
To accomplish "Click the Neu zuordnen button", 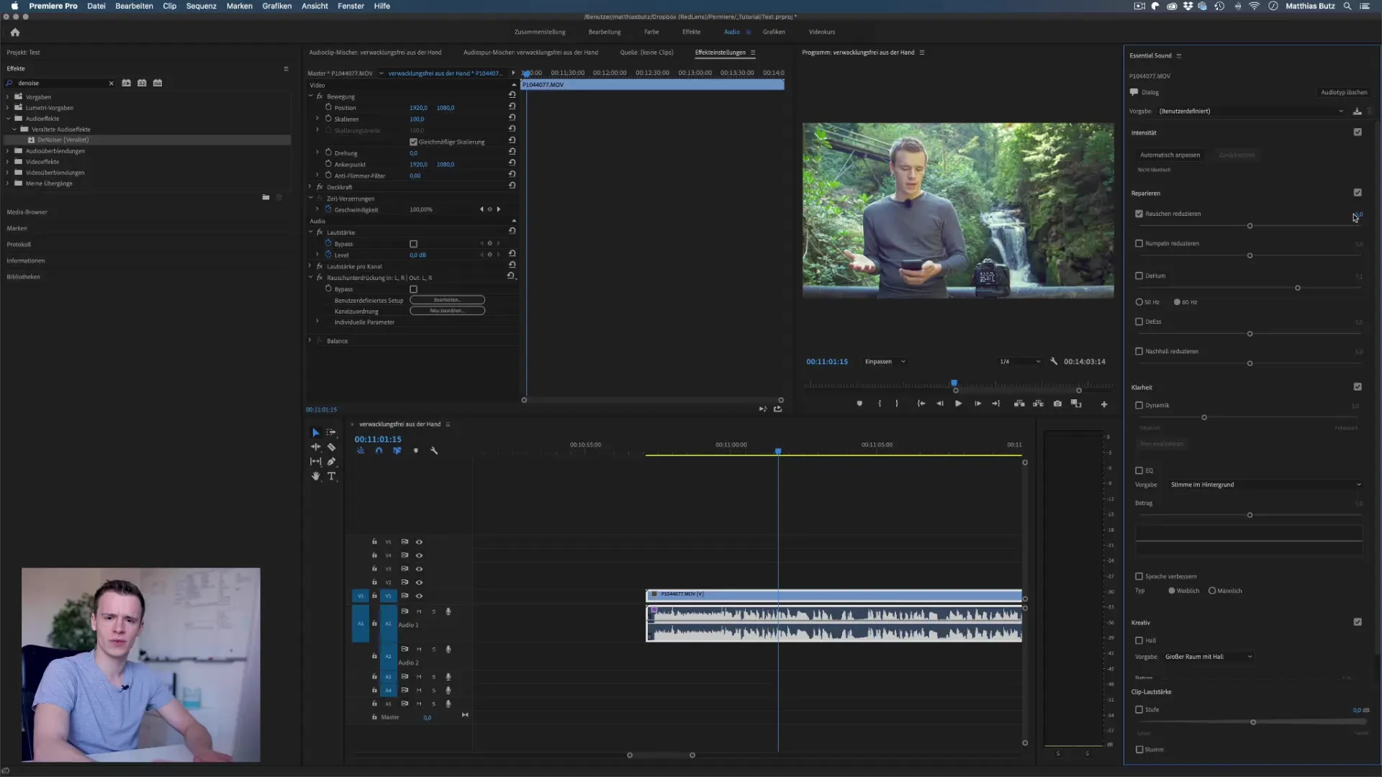I will 447,311.
